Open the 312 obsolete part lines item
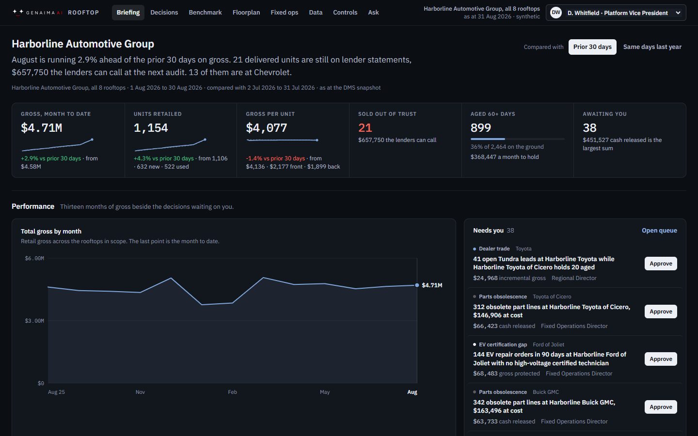The width and height of the screenshot is (698, 436). pyautogui.click(x=552, y=311)
